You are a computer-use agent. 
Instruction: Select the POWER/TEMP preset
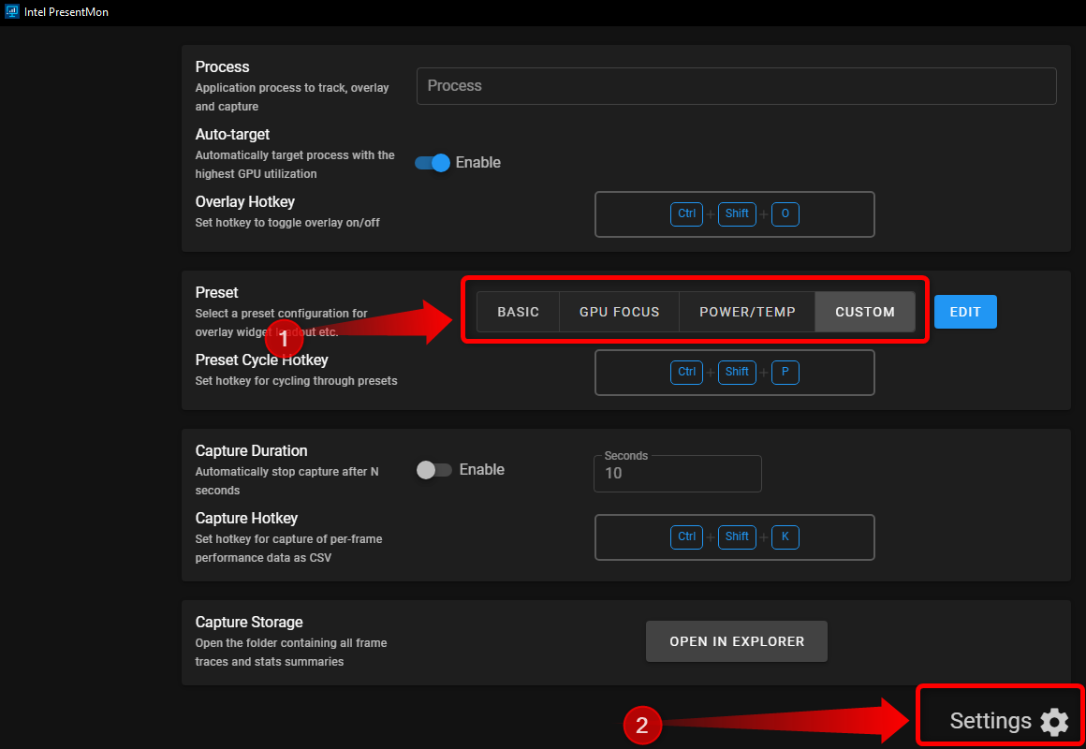click(747, 312)
